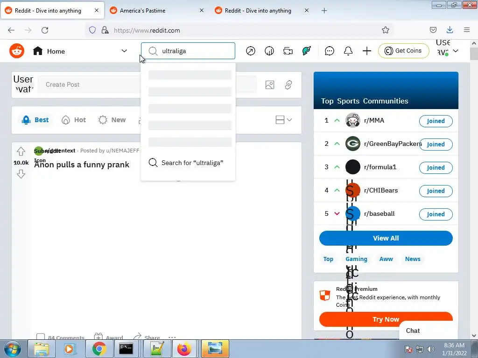Image resolution: width=478 pixels, height=358 pixels.
Task: Open the Anon pulls a funny prank post
Action: [82, 165]
